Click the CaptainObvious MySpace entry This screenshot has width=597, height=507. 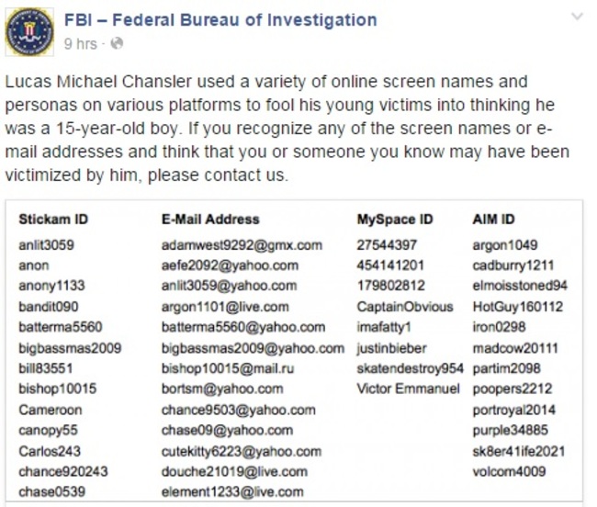click(x=405, y=307)
